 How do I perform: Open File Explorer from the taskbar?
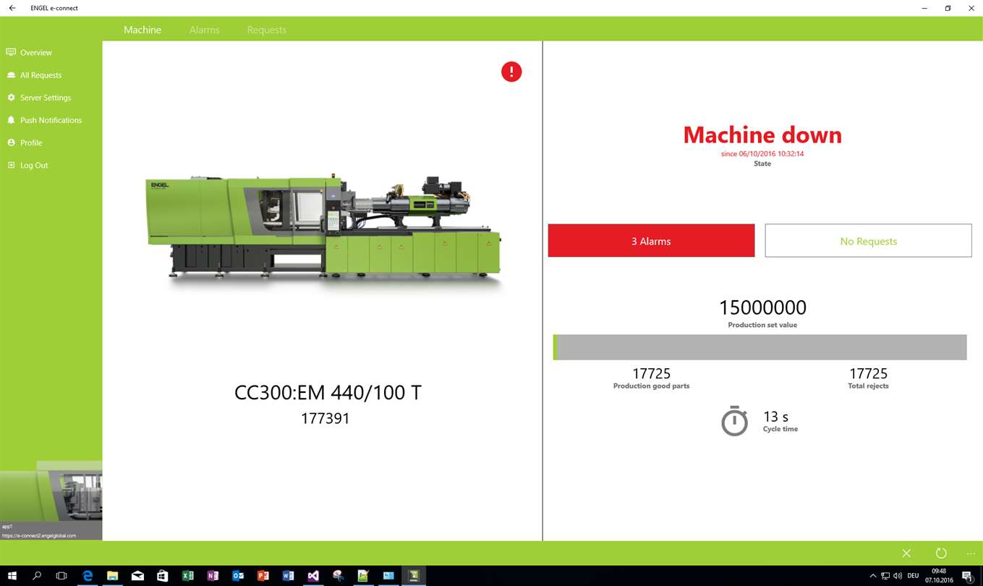(x=113, y=576)
